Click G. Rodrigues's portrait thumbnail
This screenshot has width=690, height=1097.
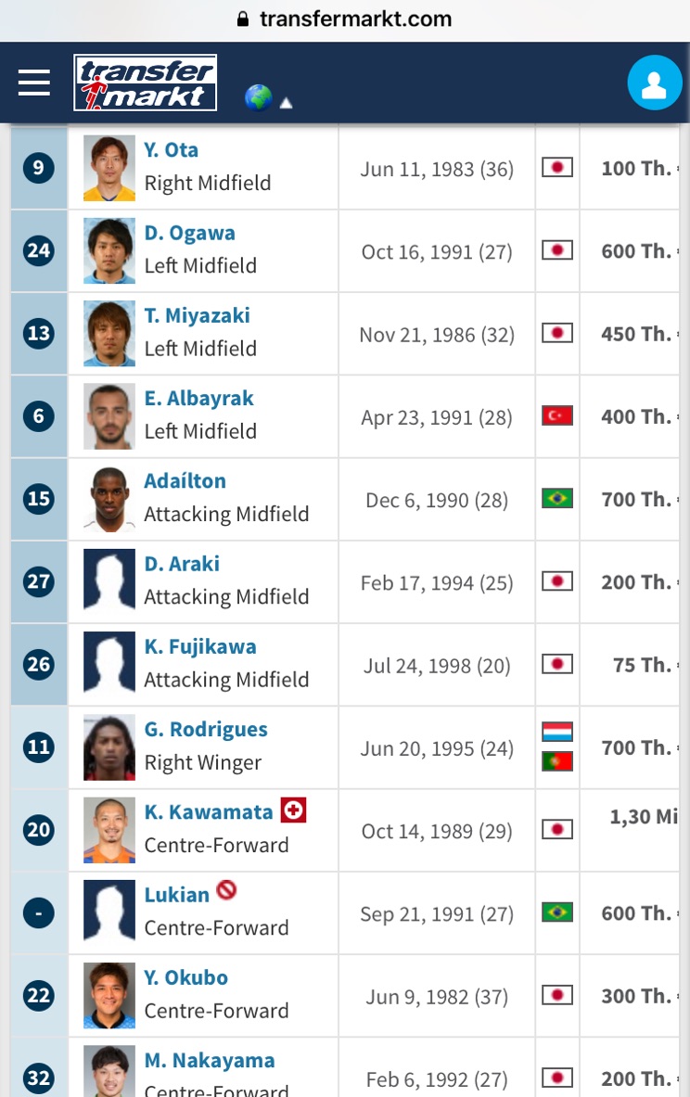(109, 747)
